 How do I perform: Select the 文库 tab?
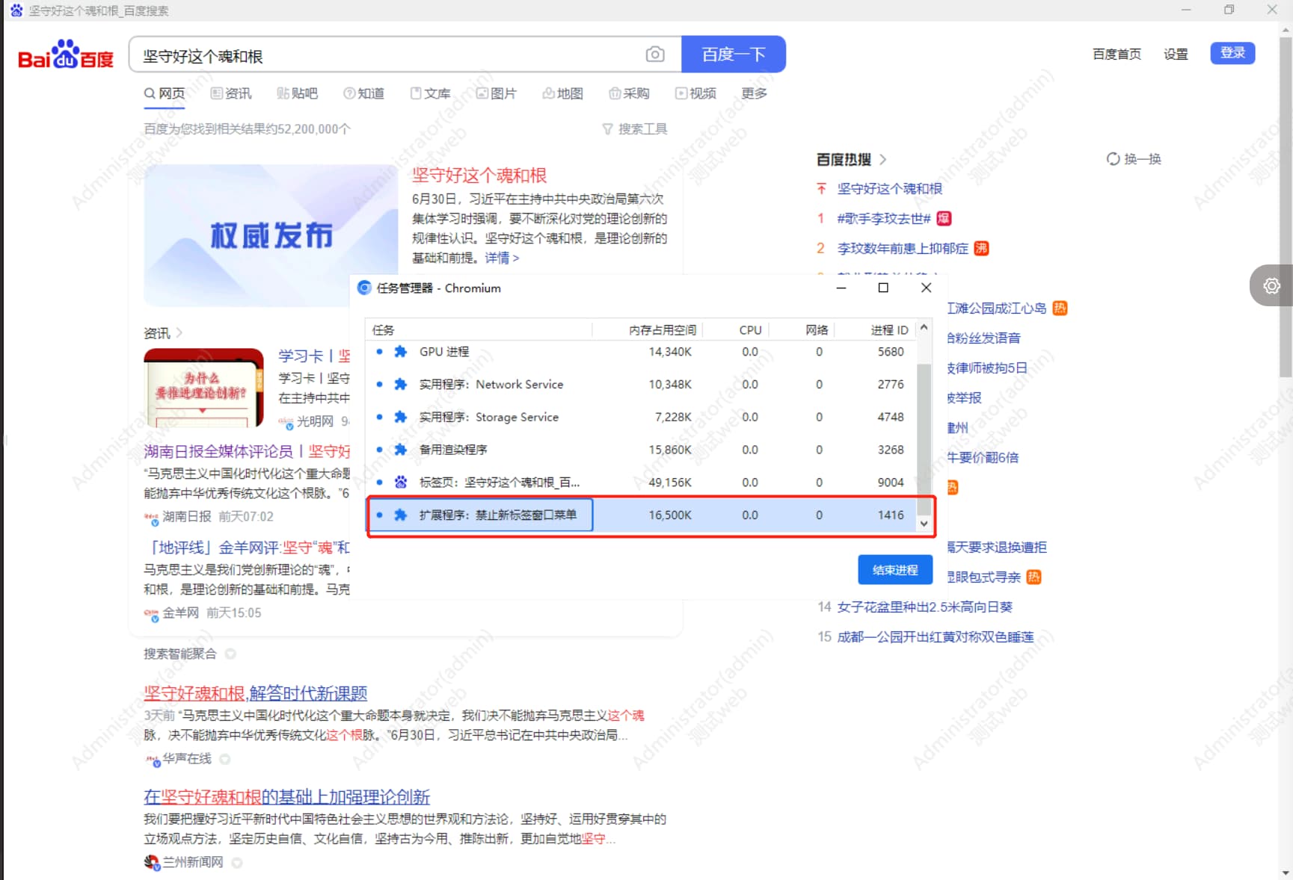click(x=430, y=93)
